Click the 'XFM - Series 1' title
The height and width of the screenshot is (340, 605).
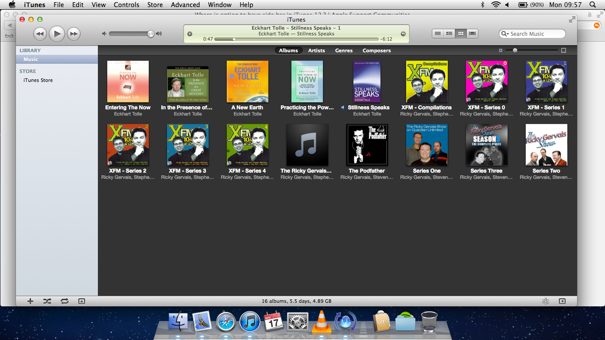pos(546,108)
